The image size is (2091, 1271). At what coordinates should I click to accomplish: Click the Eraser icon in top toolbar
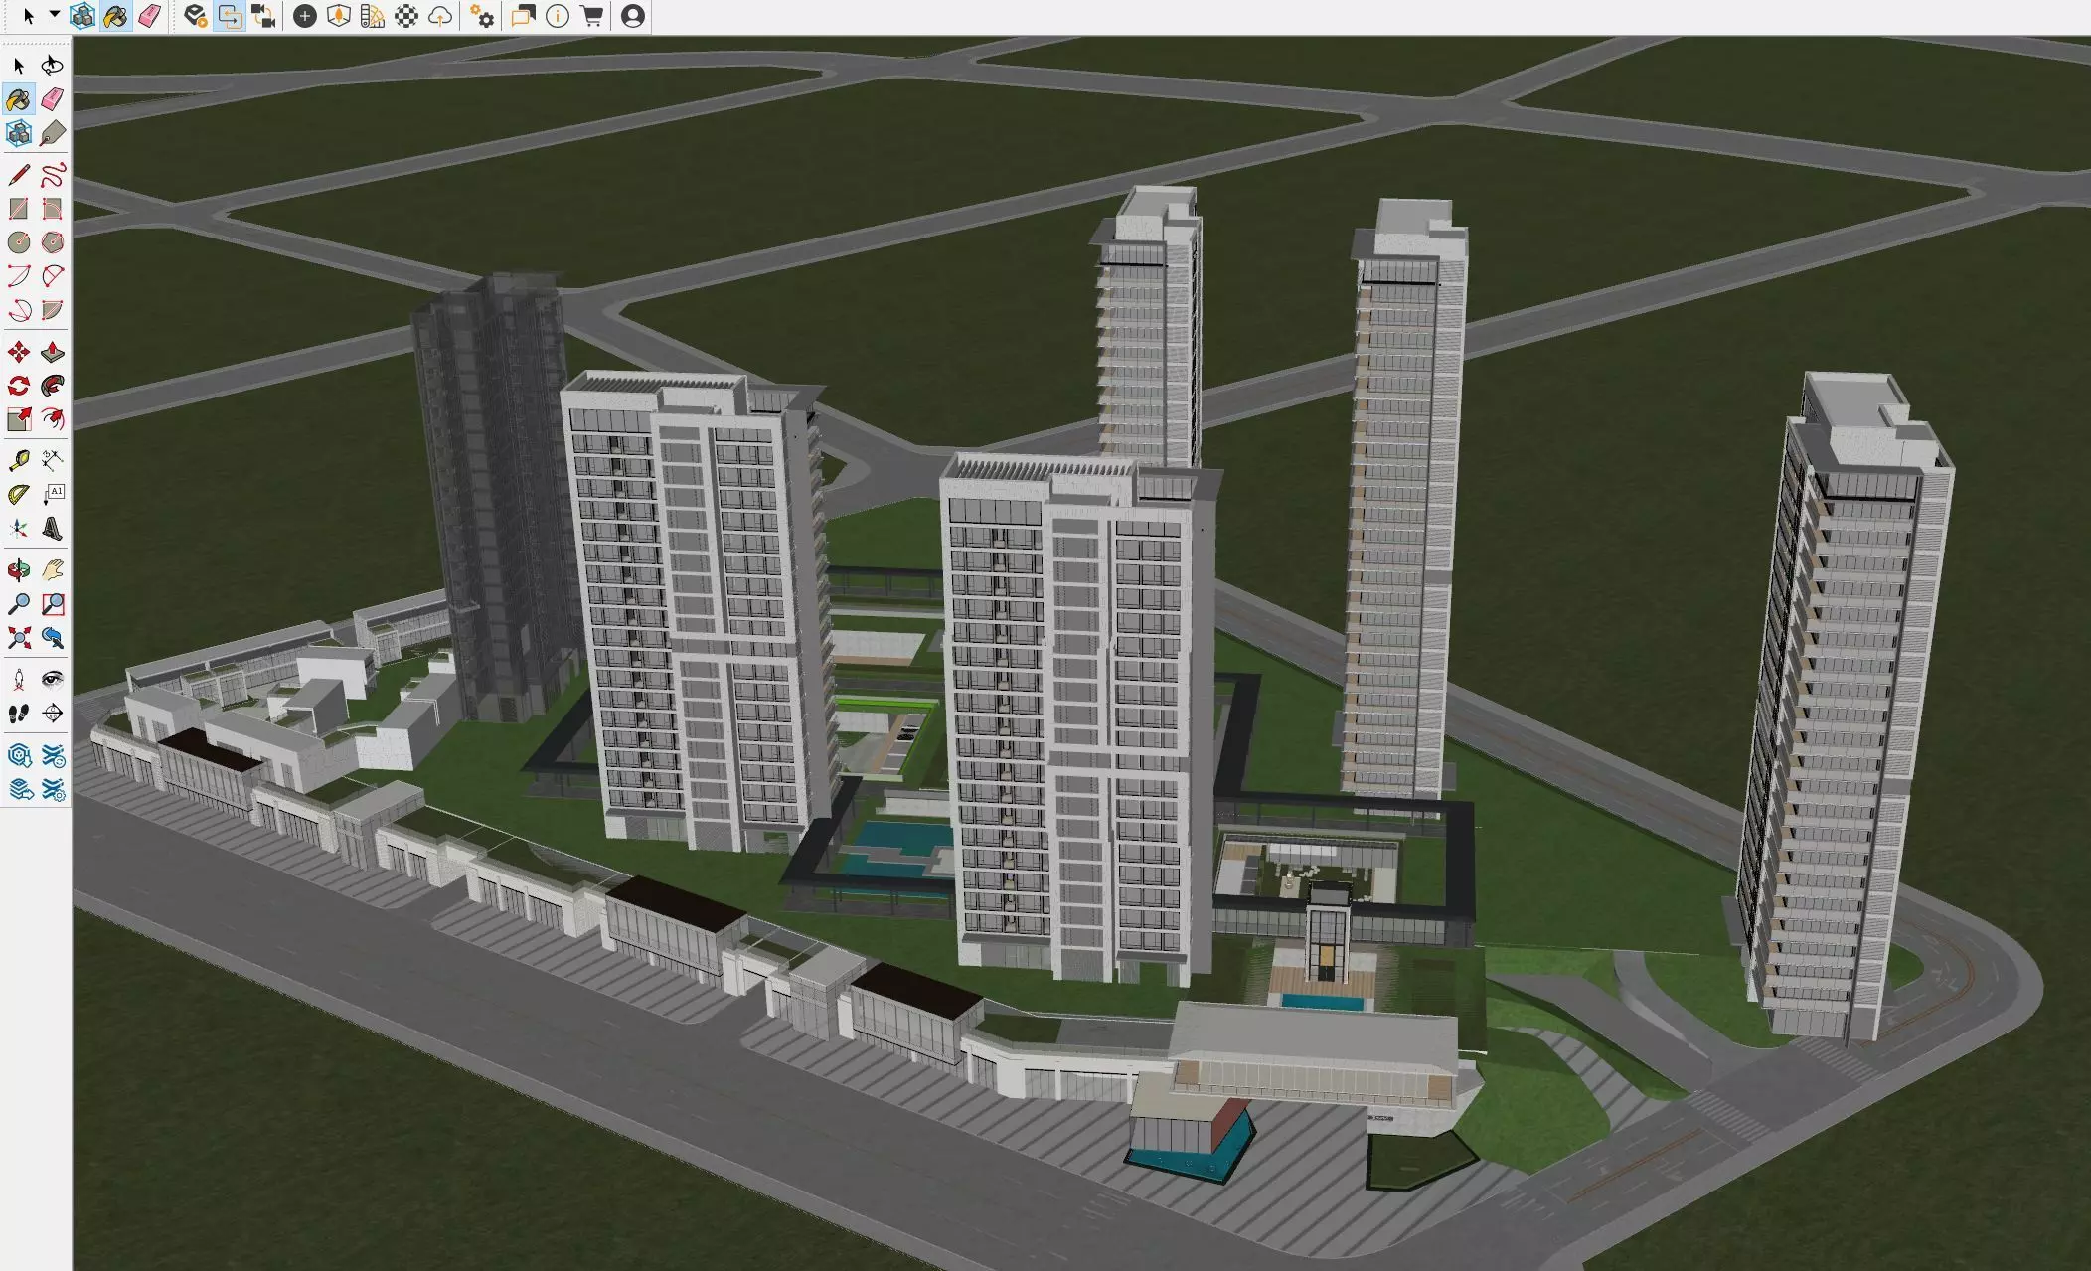tap(149, 16)
